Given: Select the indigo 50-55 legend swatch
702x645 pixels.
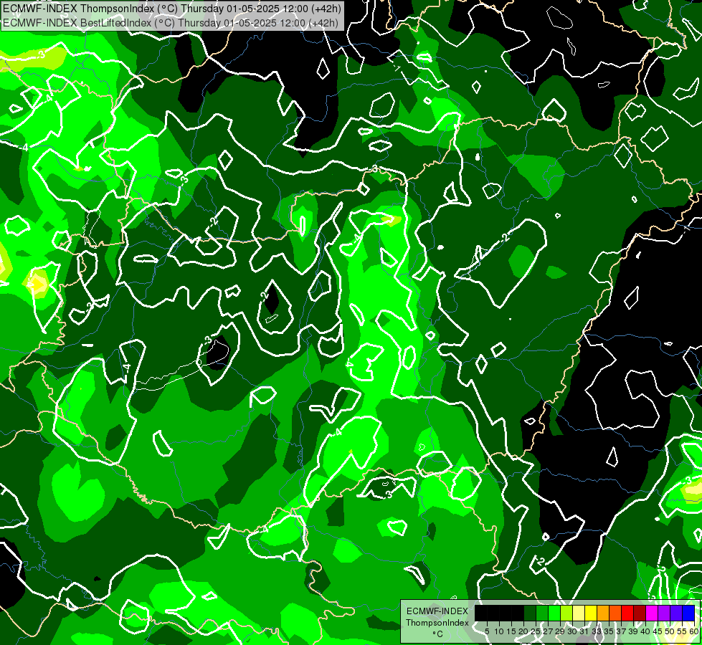Looking at the screenshot, I should (x=676, y=613).
